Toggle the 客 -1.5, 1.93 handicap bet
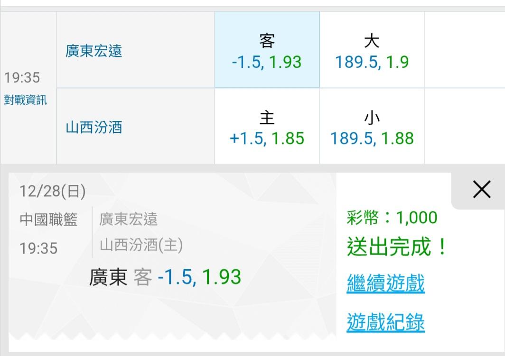 click(267, 50)
